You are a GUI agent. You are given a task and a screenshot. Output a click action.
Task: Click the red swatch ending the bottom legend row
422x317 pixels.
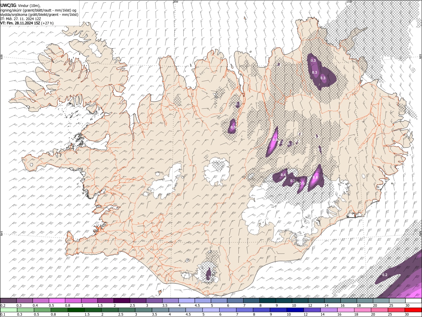(x=413, y=310)
